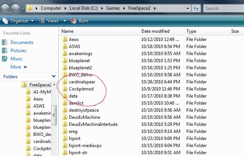Select data folder icon in list
This screenshot has height=156, width=244.
click(65, 96)
